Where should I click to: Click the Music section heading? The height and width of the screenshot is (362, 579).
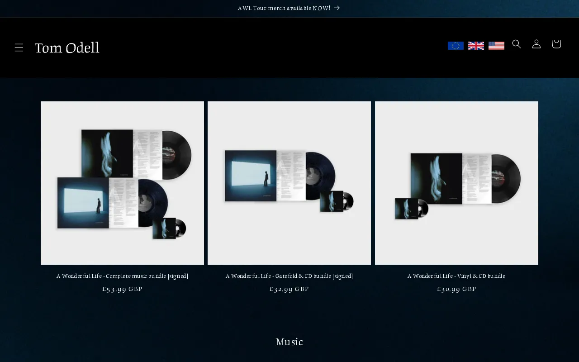tap(289, 342)
